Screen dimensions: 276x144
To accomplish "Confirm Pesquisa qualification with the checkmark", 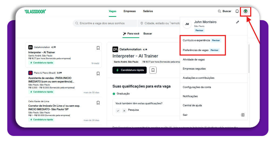I will [118, 111].
